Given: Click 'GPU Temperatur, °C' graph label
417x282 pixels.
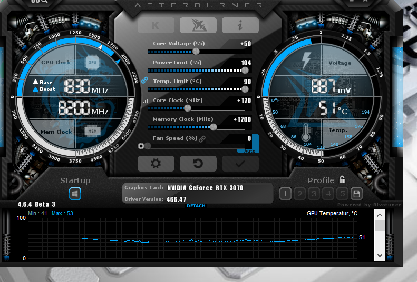Looking at the screenshot, I should point(332,213).
